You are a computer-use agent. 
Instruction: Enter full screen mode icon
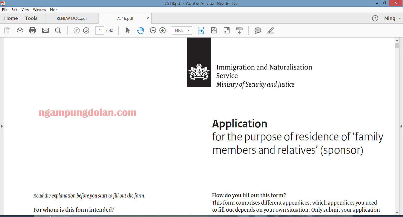click(x=227, y=30)
